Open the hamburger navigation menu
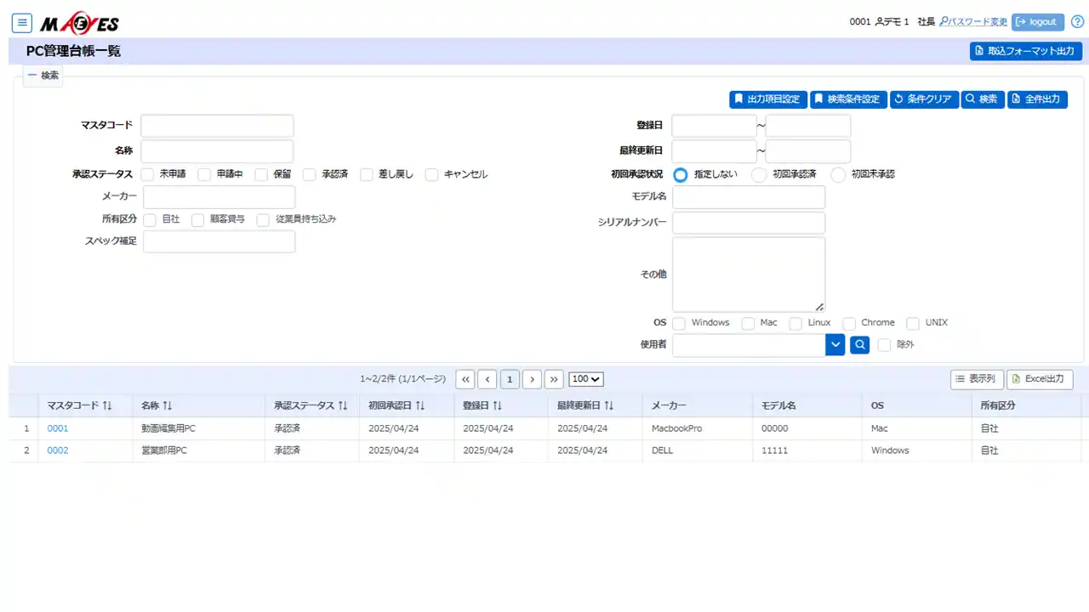Viewport: 1089px width, 612px height. 22,23
